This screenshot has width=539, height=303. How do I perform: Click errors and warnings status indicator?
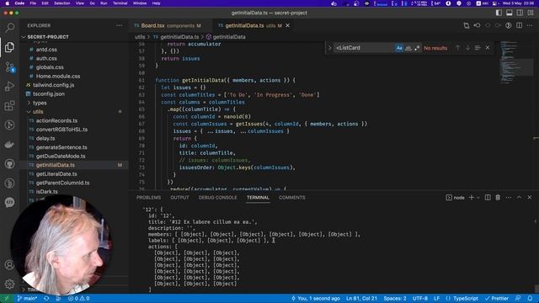tap(78, 298)
